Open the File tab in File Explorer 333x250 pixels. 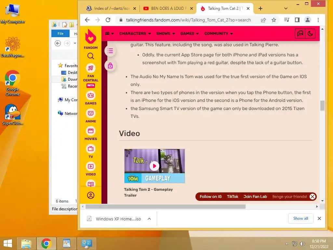tap(60, 34)
